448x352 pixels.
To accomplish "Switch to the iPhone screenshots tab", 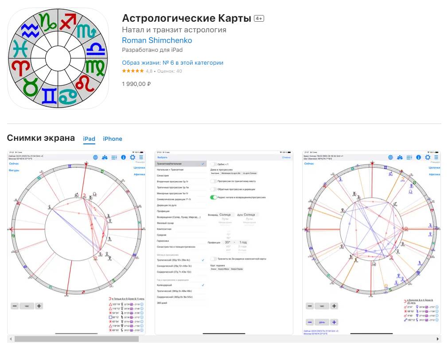I will tap(113, 139).
